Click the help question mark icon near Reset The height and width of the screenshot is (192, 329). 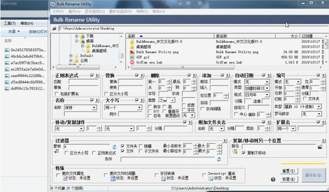[x=273, y=179]
